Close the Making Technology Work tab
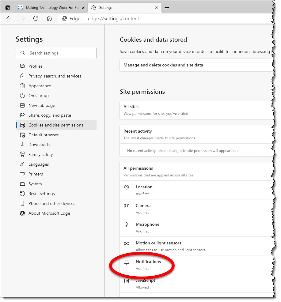 pyautogui.click(x=83, y=8)
